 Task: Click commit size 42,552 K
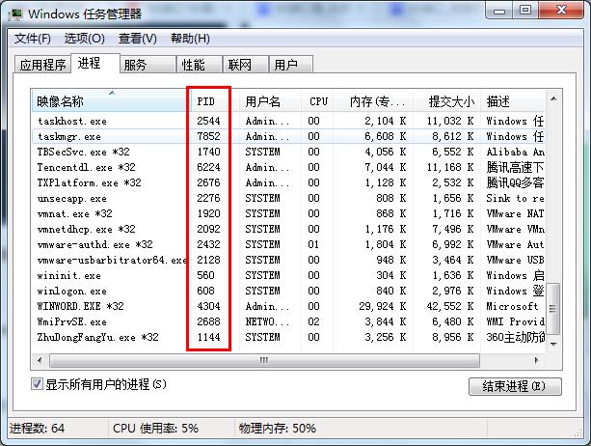coord(450,306)
